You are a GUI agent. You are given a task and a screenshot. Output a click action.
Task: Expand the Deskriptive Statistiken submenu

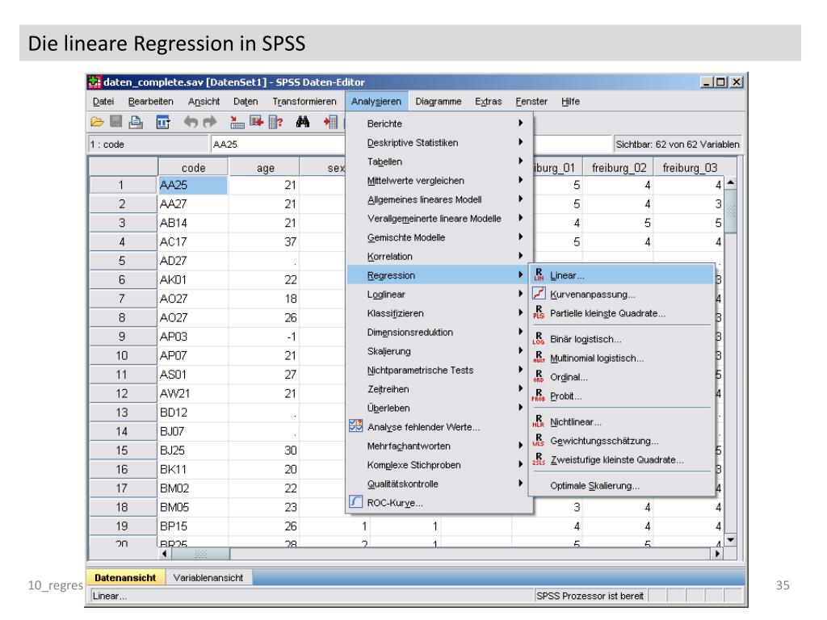point(439,142)
